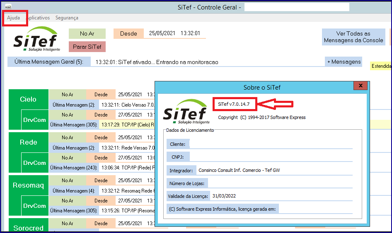392x233 pixels.
Task: Select the Cielo module block
Action: click(x=28, y=99)
